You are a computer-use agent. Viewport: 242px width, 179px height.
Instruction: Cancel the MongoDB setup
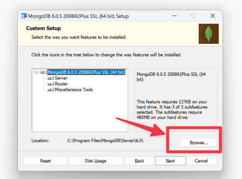click(x=201, y=161)
